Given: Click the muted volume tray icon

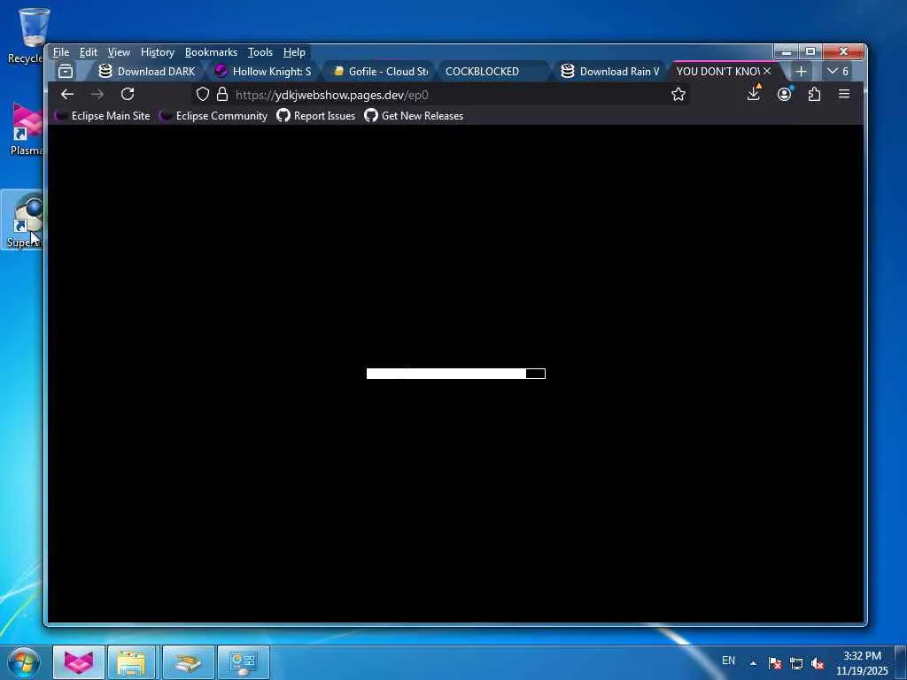Looking at the screenshot, I should click(818, 663).
